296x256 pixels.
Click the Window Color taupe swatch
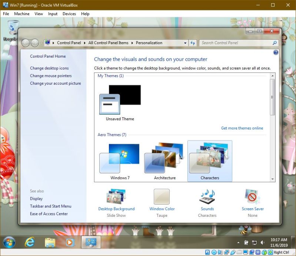coord(162,196)
